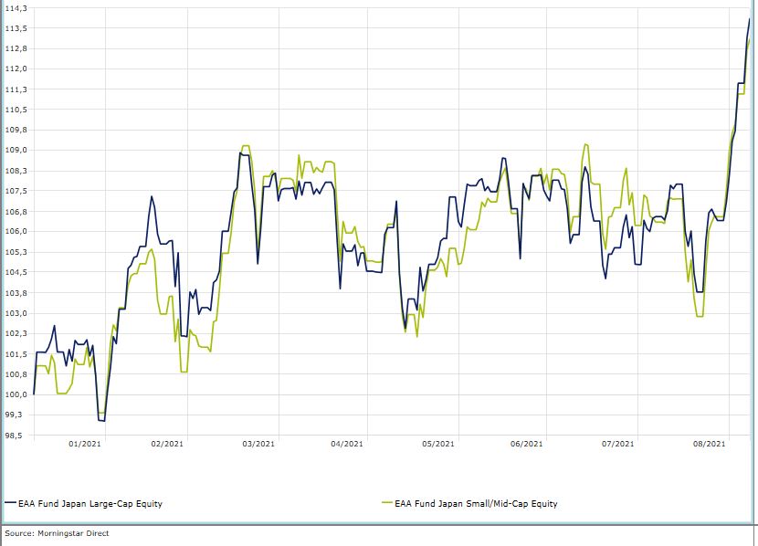Click the 100,0 value on the y-axis
This screenshot has height=546, width=758.
[x=16, y=394]
